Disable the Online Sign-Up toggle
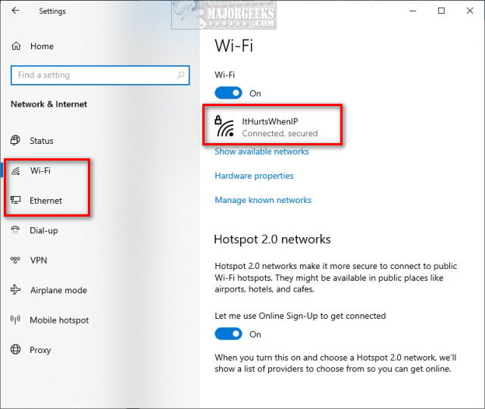This screenshot has width=485, height=409. 228,334
